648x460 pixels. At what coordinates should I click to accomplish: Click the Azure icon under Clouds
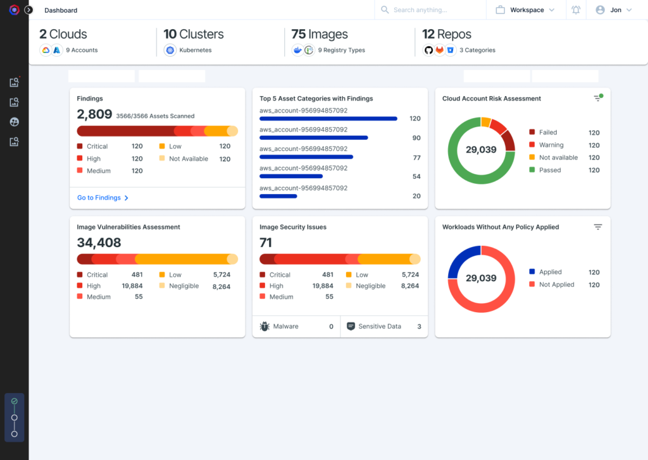point(56,51)
